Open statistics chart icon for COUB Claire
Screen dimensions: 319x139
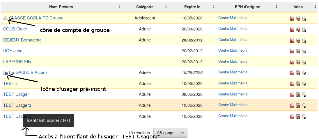point(298,29)
